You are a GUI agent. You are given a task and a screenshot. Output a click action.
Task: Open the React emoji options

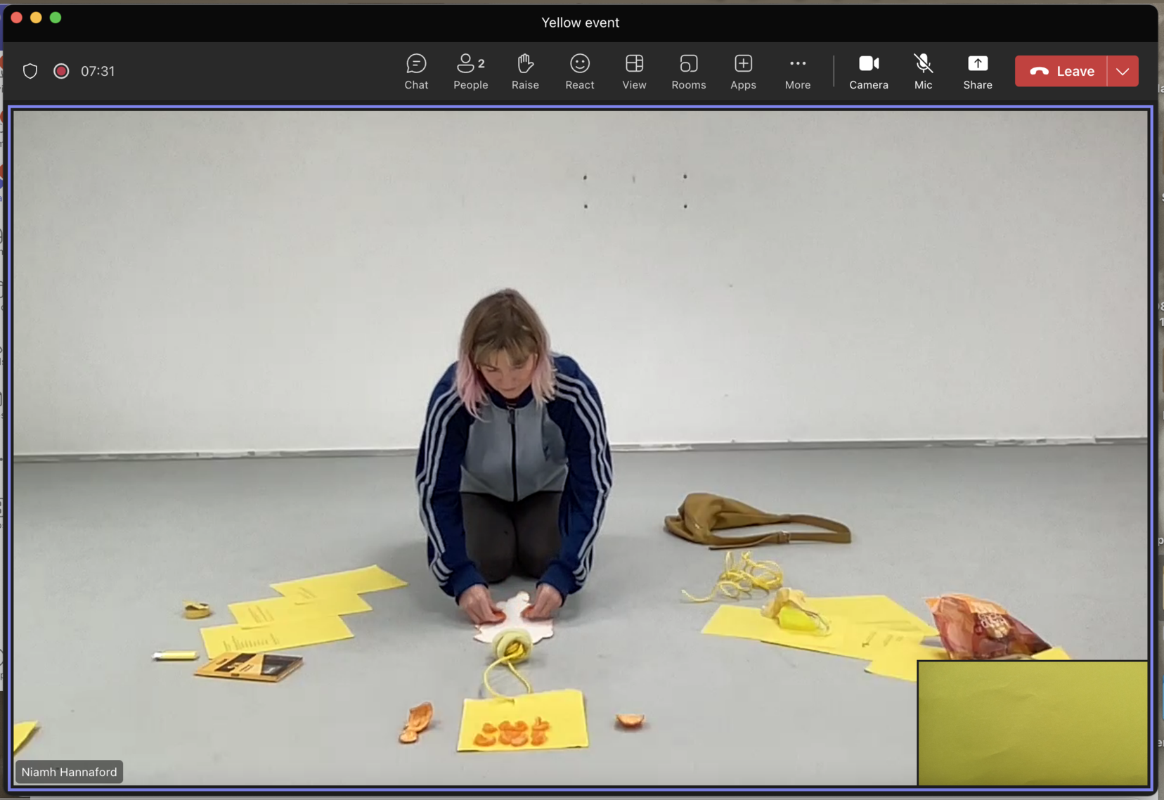579,72
